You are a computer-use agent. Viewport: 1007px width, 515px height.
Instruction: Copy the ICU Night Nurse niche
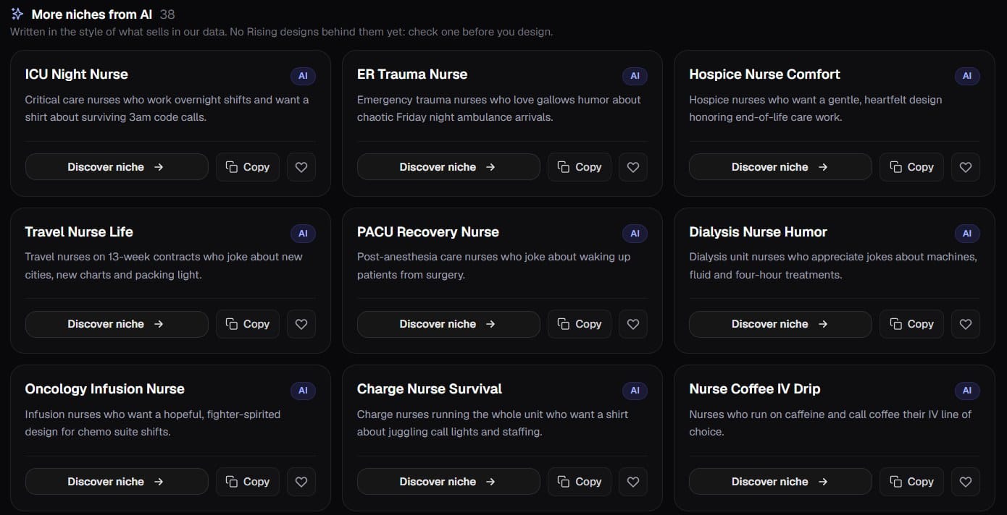click(248, 167)
